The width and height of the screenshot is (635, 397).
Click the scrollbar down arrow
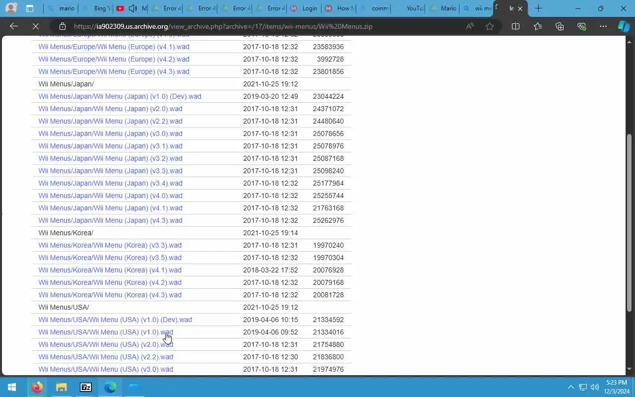(x=630, y=370)
